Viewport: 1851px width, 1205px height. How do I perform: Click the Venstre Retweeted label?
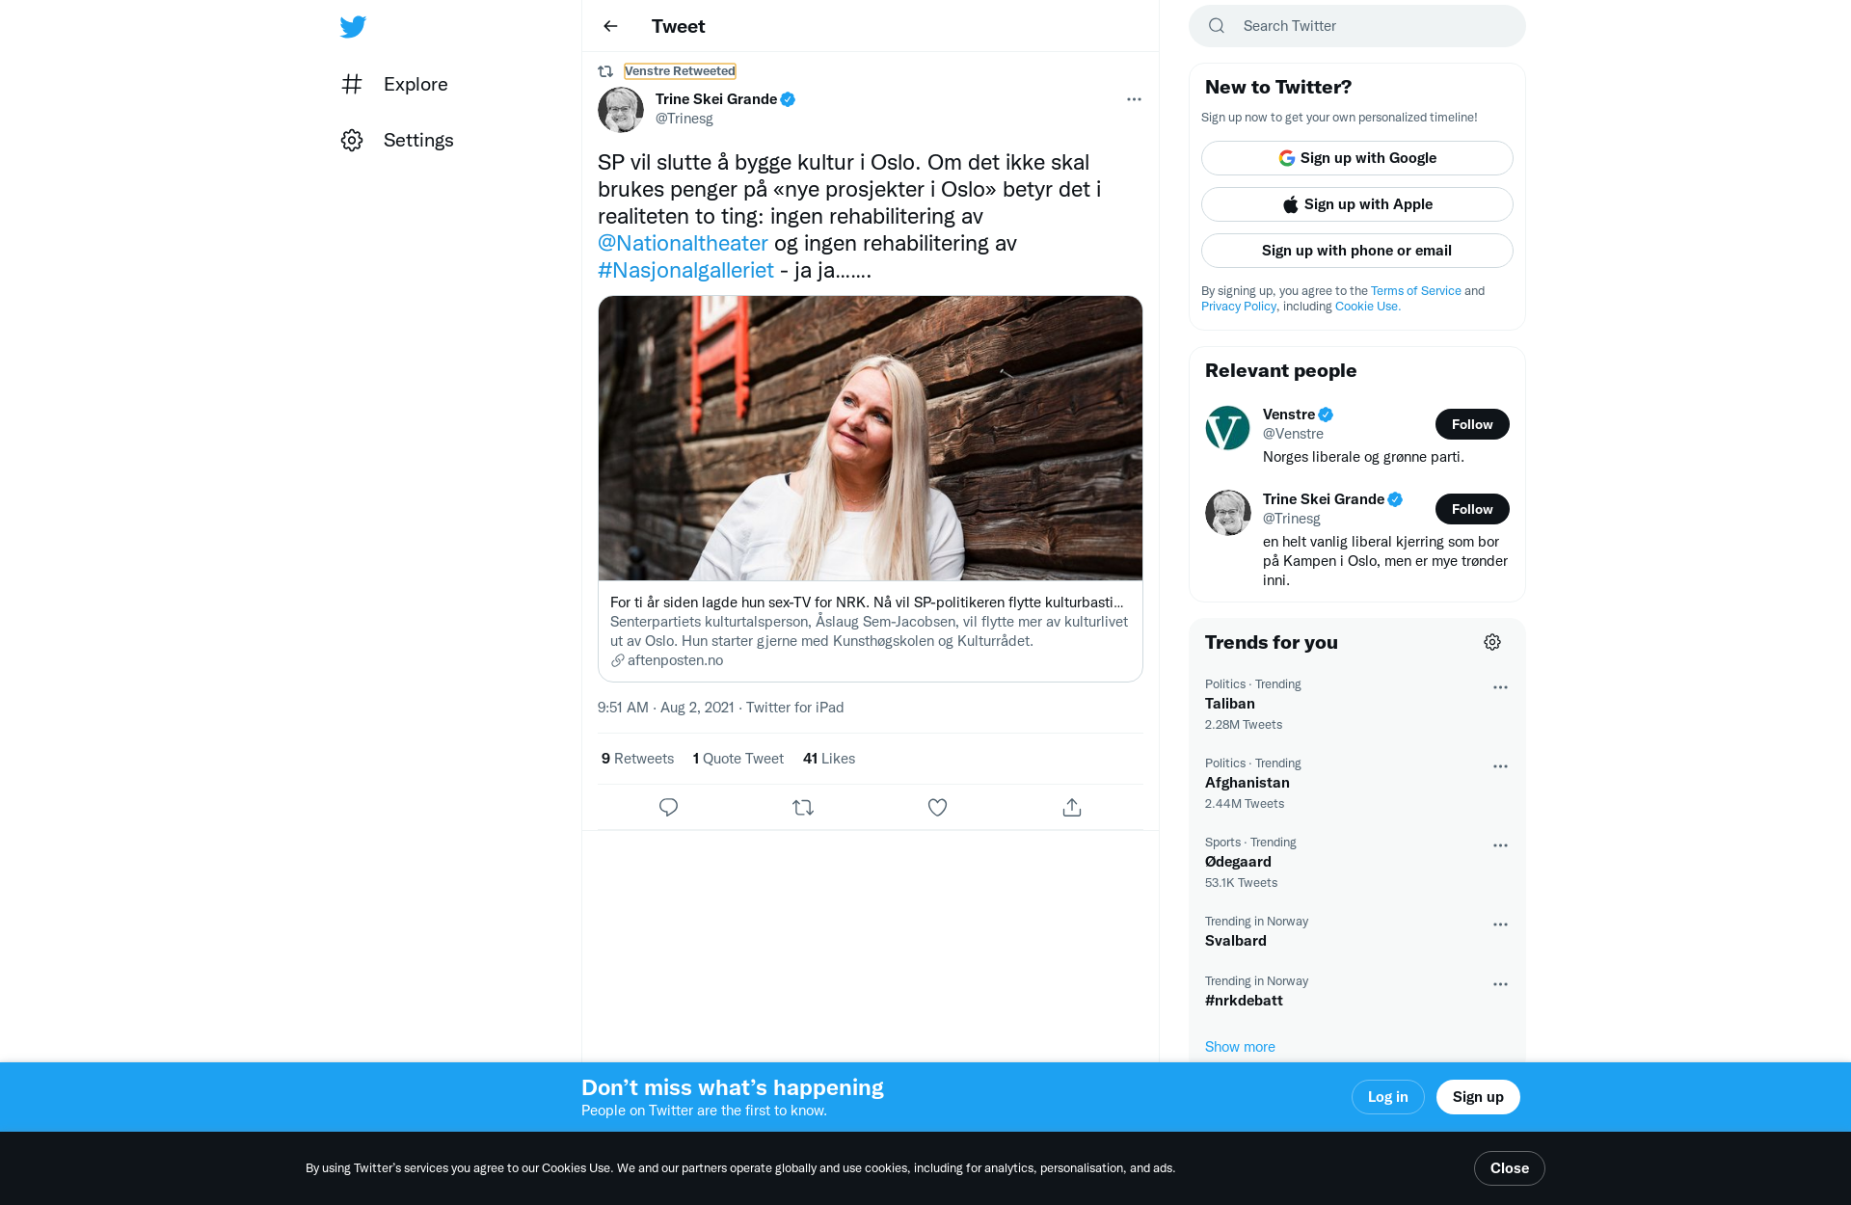click(680, 70)
